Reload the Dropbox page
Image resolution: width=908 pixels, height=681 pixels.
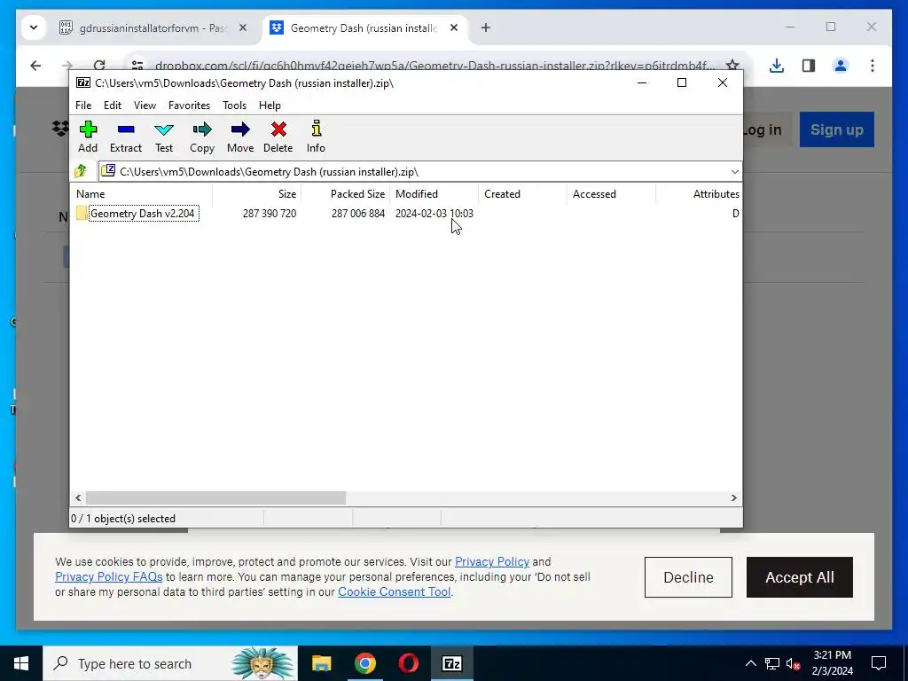[99, 66]
